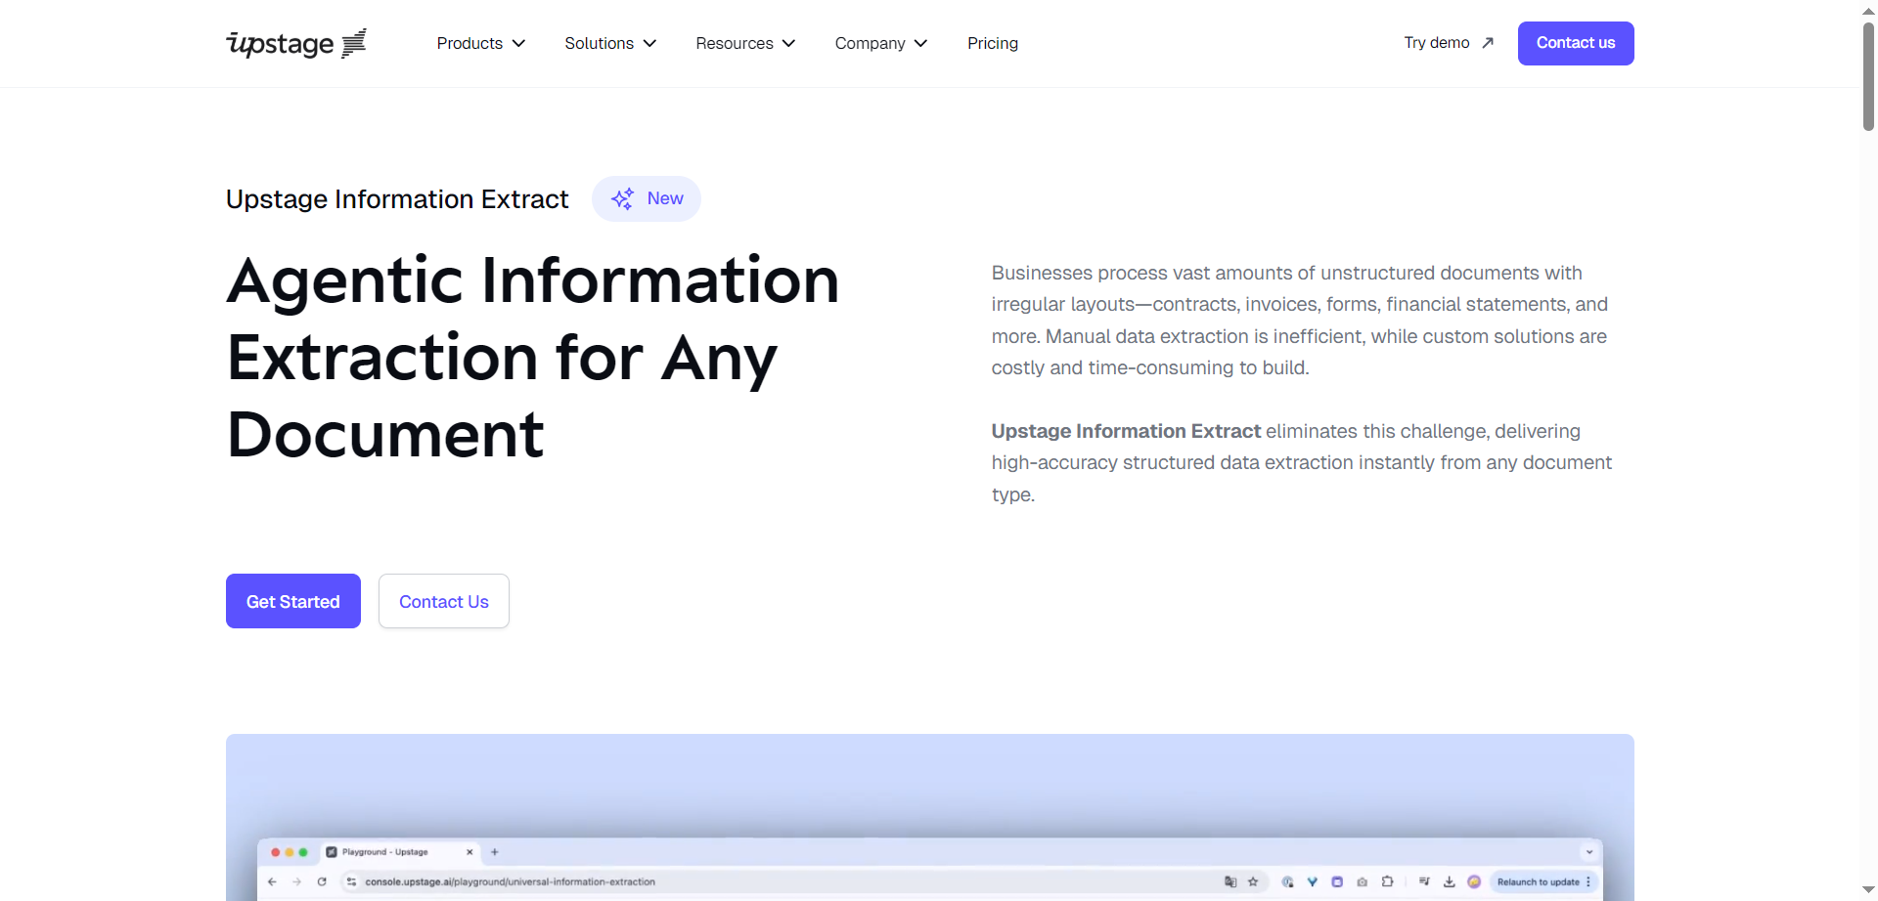Image resolution: width=1878 pixels, height=901 pixels.
Task: Open the Try demo link
Action: tap(1449, 43)
